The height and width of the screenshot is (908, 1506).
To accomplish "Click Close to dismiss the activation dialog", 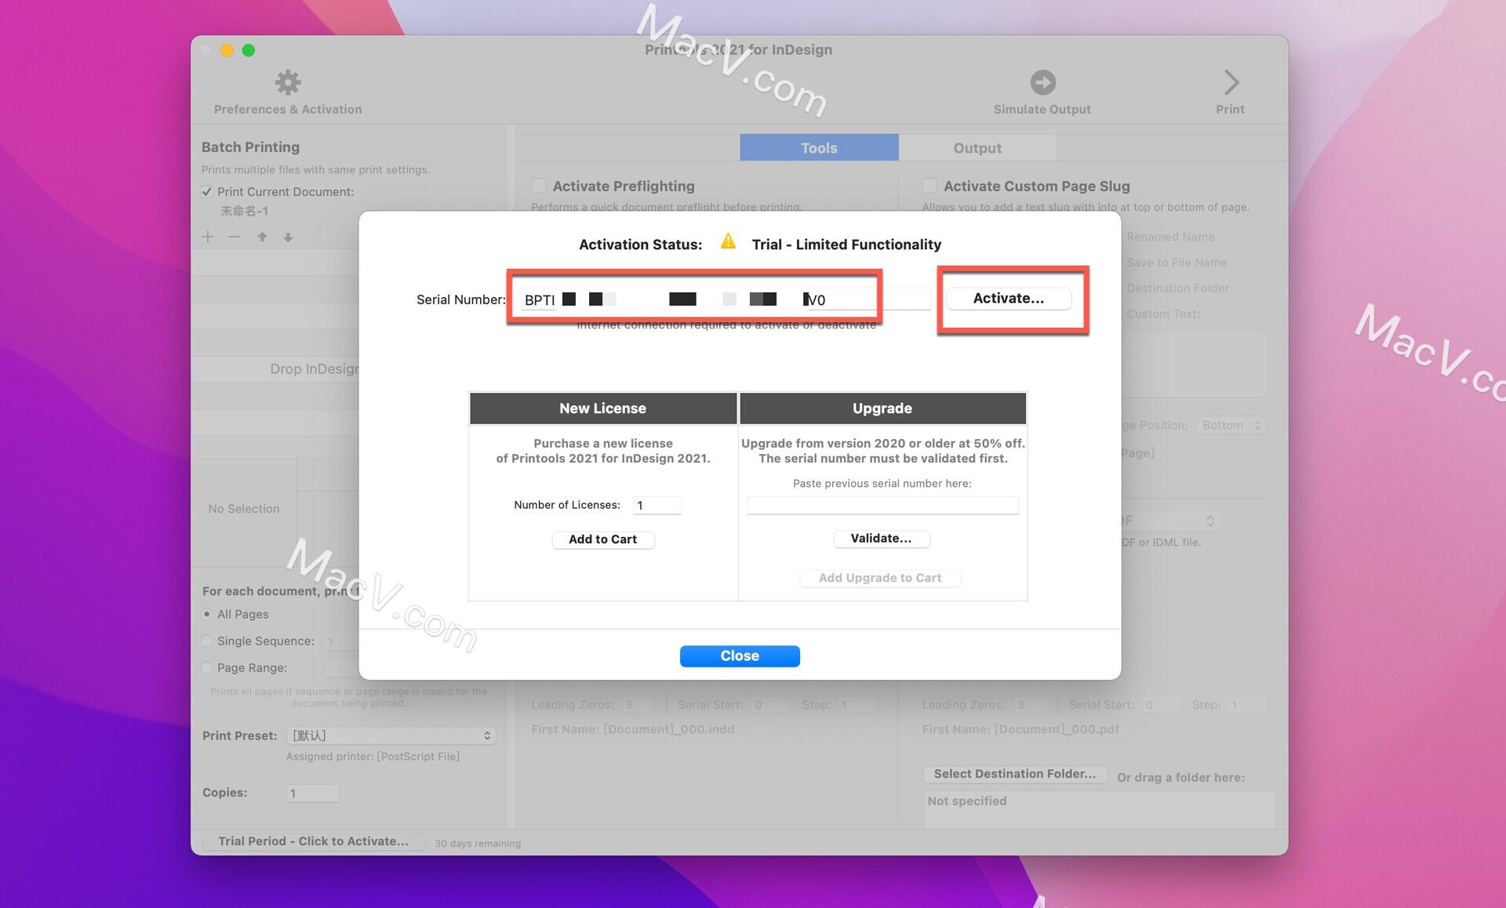I will click(x=740, y=656).
